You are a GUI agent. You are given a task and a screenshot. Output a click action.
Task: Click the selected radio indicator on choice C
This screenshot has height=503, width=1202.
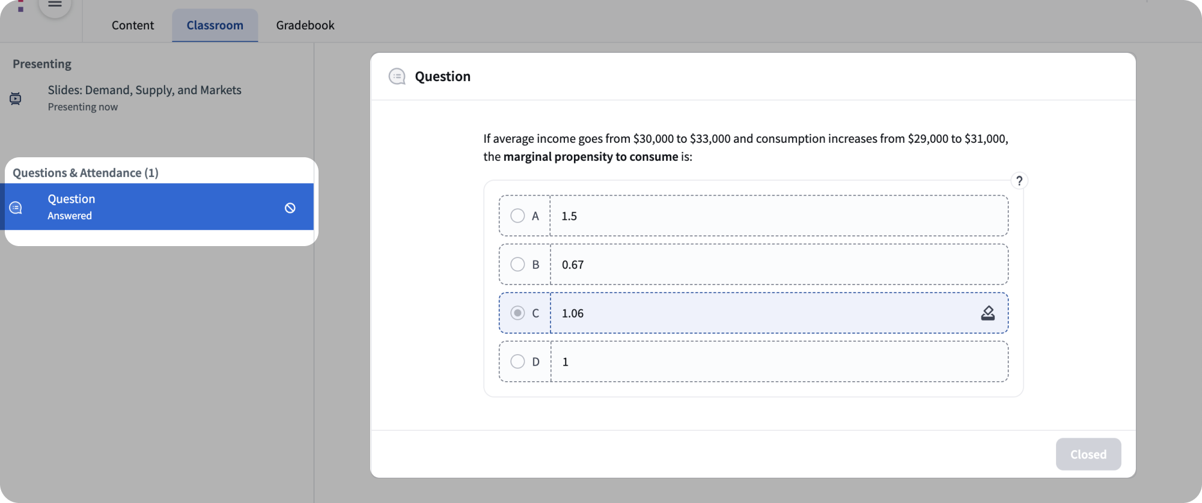point(517,313)
